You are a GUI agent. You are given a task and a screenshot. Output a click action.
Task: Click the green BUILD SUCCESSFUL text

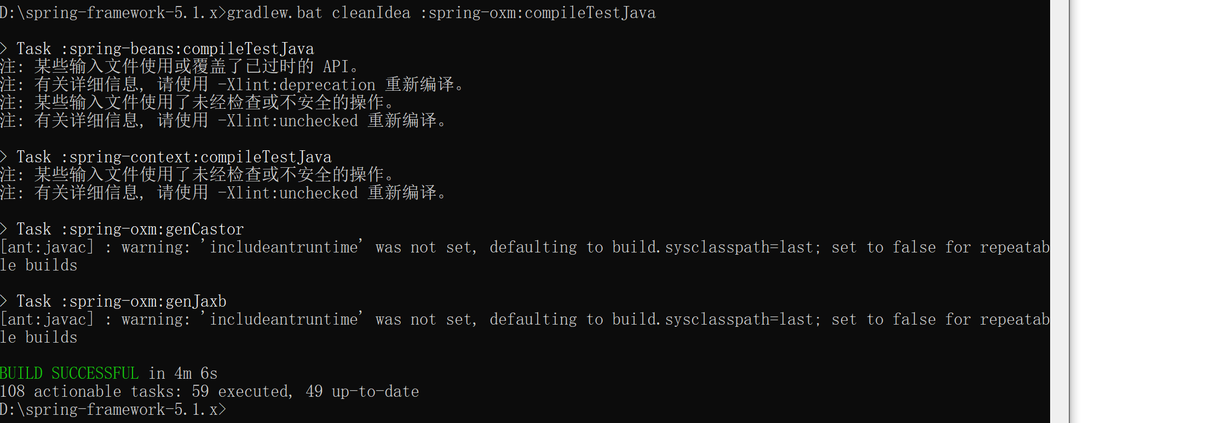[x=69, y=373]
